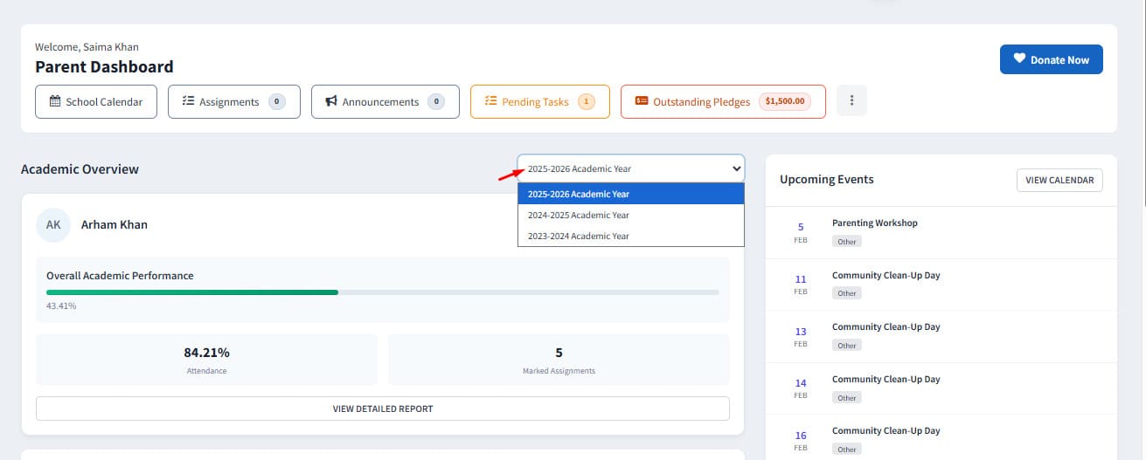Click the 2025-2026 Academic Year select box
1146x460 pixels.
click(631, 168)
